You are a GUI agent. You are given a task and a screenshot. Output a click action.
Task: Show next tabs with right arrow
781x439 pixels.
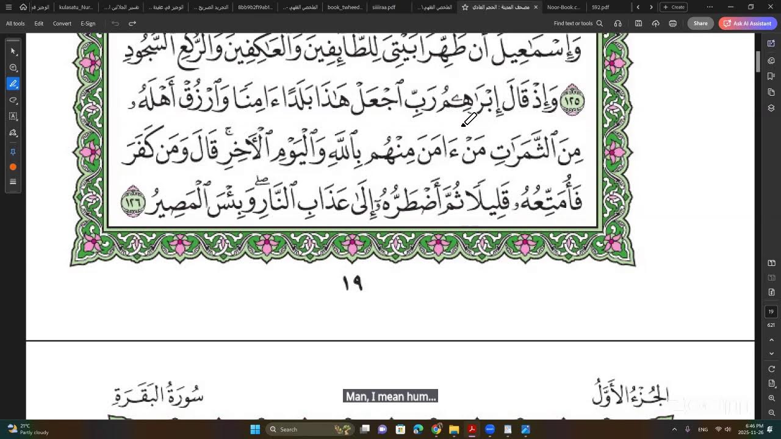coord(651,7)
